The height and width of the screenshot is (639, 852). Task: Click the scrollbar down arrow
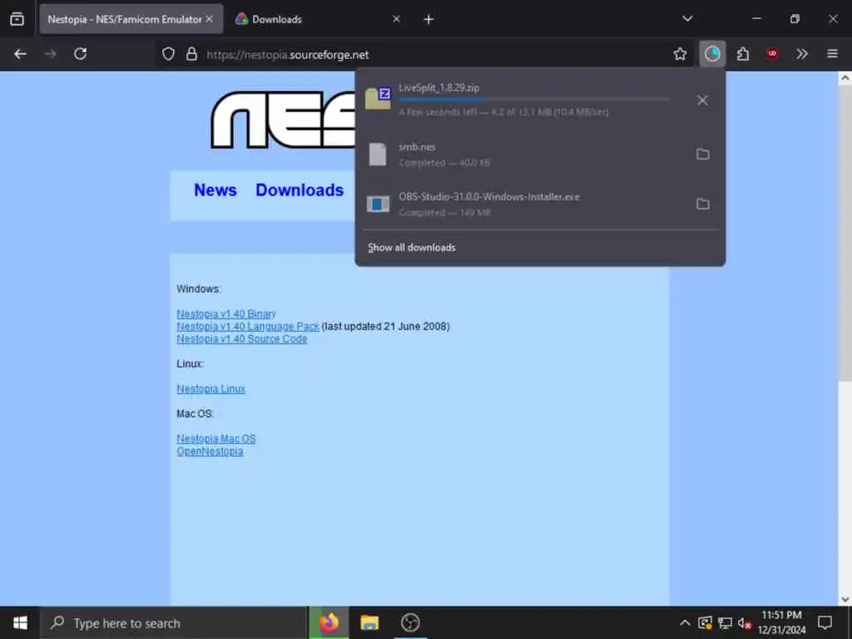point(845,599)
